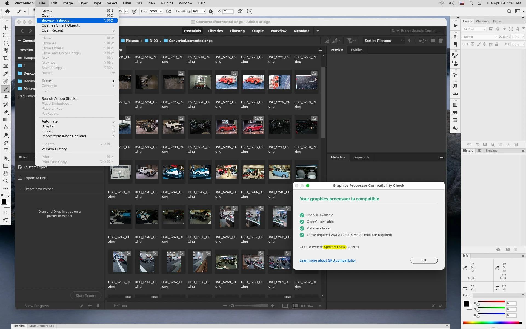Switch to the Channels tab
The height and width of the screenshot is (329, 526).
[482, 21]
